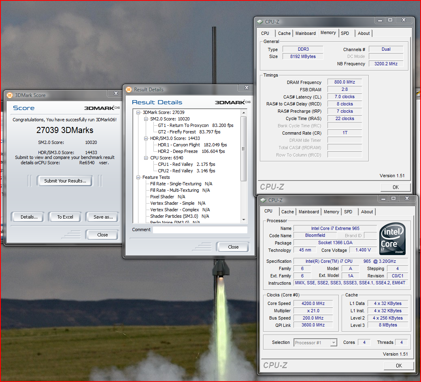Close the 3DMark Score dialog with Close button
The image size is (421, 382).
tap(102, 235)
